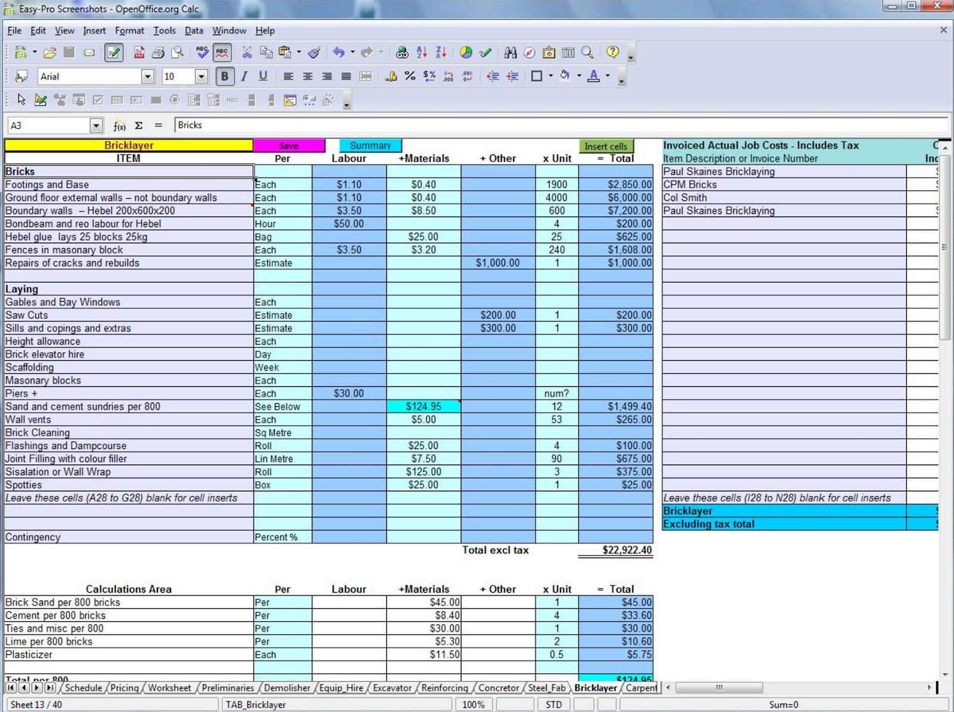Click the Summary button in the sheet
Image resolution: width=954 pixels, height=712 pixels.
(370, 145)
